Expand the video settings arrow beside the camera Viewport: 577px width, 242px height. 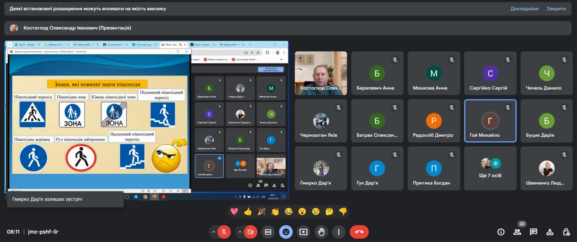click(x=240, y=232)
